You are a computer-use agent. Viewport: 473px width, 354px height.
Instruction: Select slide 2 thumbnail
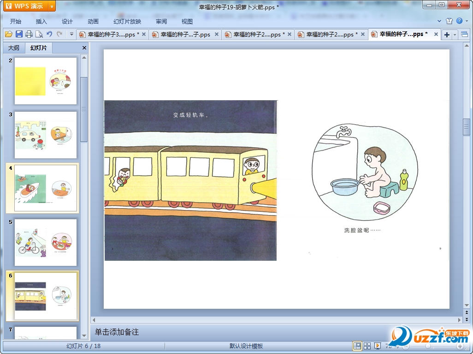(46, 81)
